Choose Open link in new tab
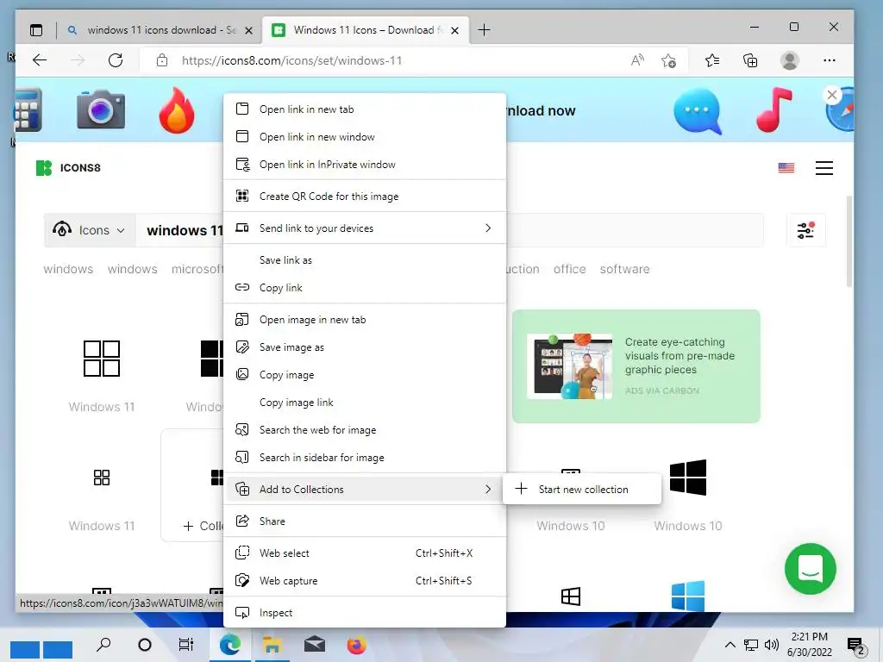This screenshot has height=662, width=883. (x=365, y=109)
